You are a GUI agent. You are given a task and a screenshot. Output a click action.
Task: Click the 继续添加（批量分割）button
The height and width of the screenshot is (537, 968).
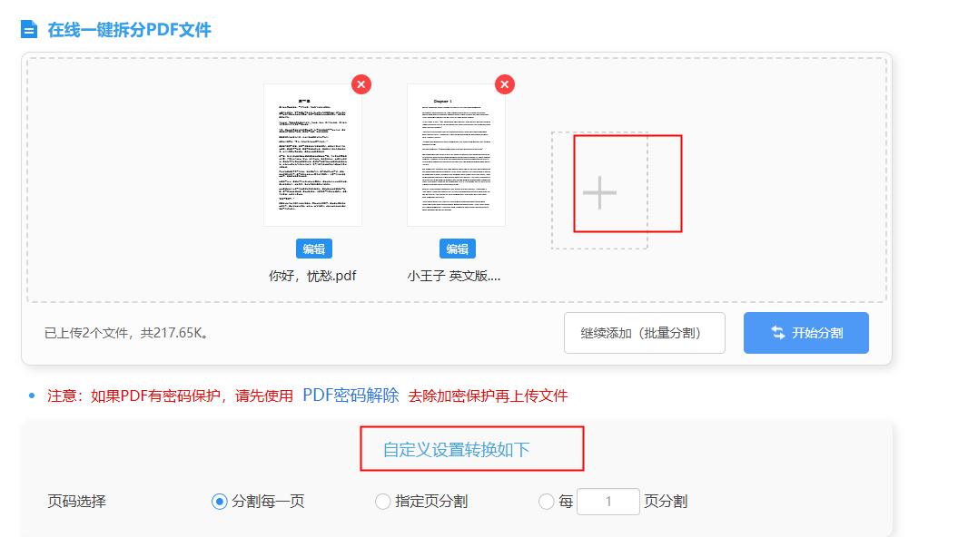coord(645,332)
